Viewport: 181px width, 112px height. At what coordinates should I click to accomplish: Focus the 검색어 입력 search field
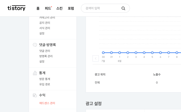[102, 8]
